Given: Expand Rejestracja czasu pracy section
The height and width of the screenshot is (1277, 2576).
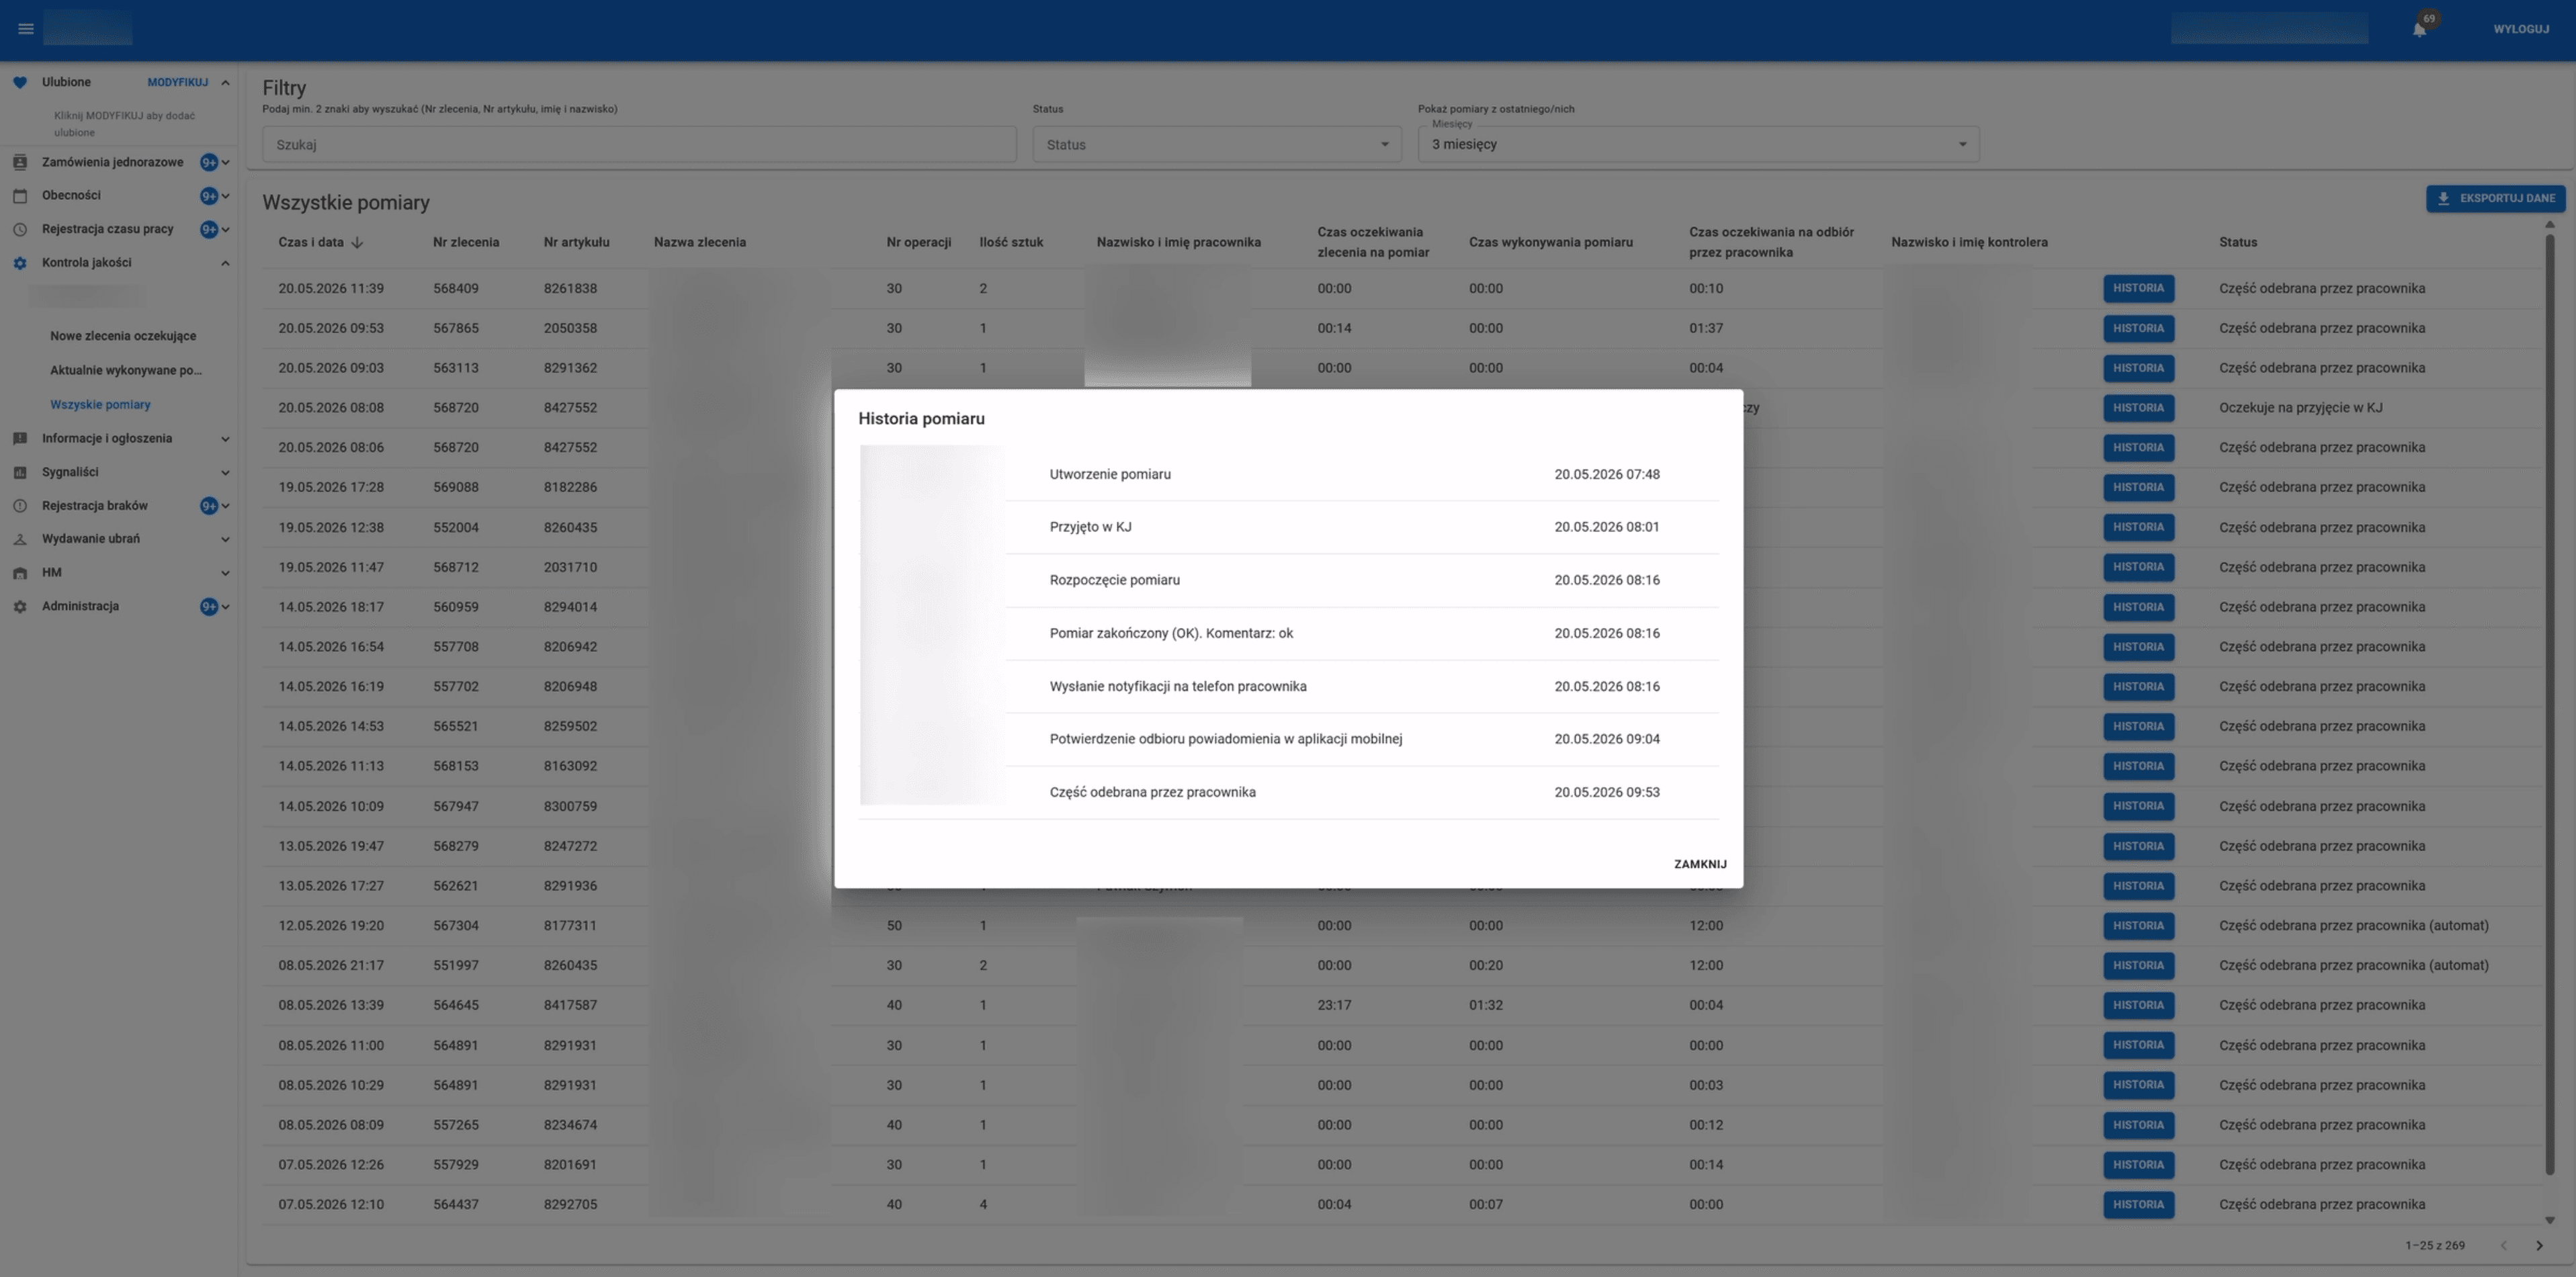Looking at the screenshot, I should pyautogui.click(x=225, y=229).
